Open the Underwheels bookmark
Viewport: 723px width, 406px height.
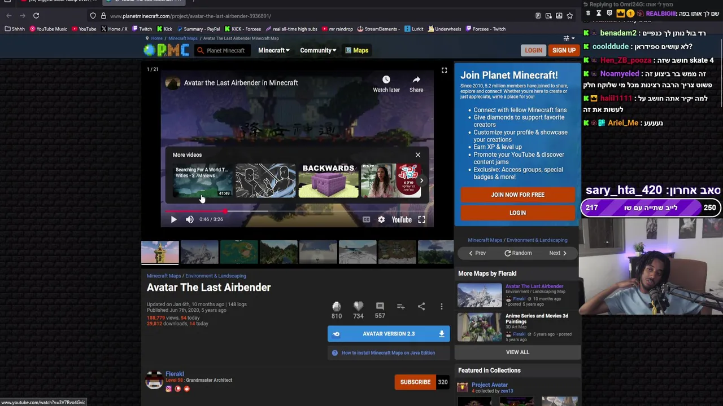pos(444,29)
